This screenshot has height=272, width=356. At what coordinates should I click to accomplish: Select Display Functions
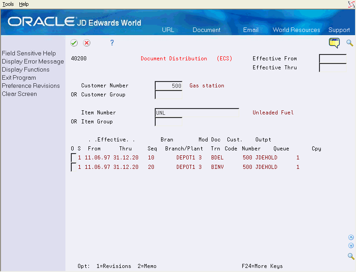tap(25, 70)
